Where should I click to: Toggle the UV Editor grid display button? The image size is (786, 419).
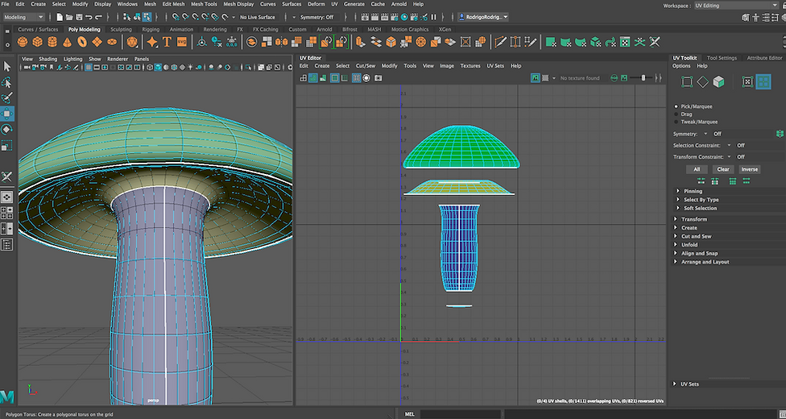tap(356, 78)
